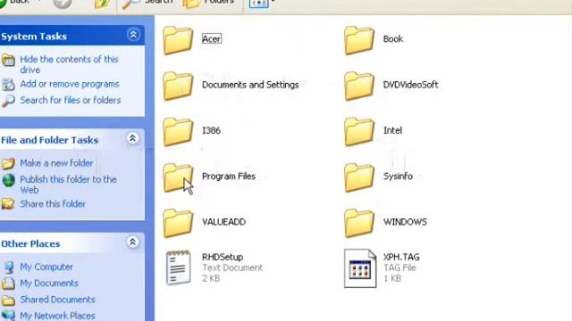Click the My Network Places icon
Image resolution: width=572 pixels, height=321 pixels.
pos(8,315)
